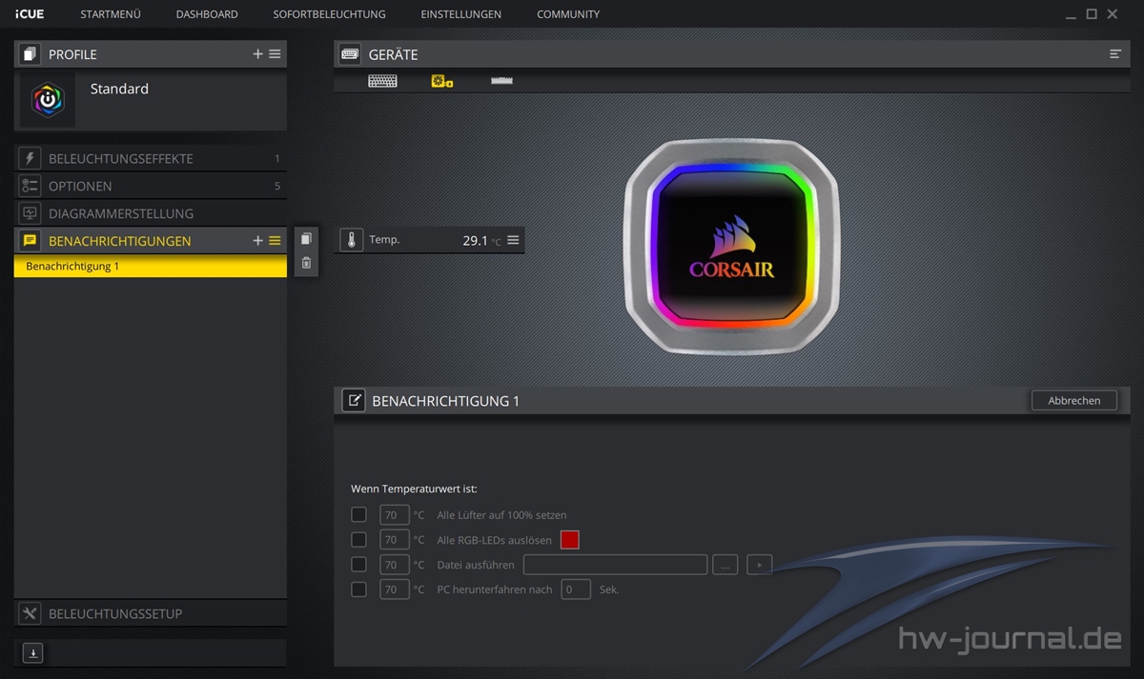Screen dimensions: 1144x679
Task: Open Einstellungen menu
Action: point(461,14)
